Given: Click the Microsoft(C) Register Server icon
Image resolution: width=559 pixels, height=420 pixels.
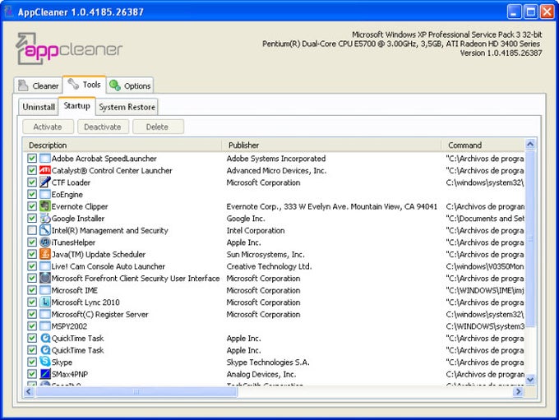Looking at the screenshot, I should [45, 314].
